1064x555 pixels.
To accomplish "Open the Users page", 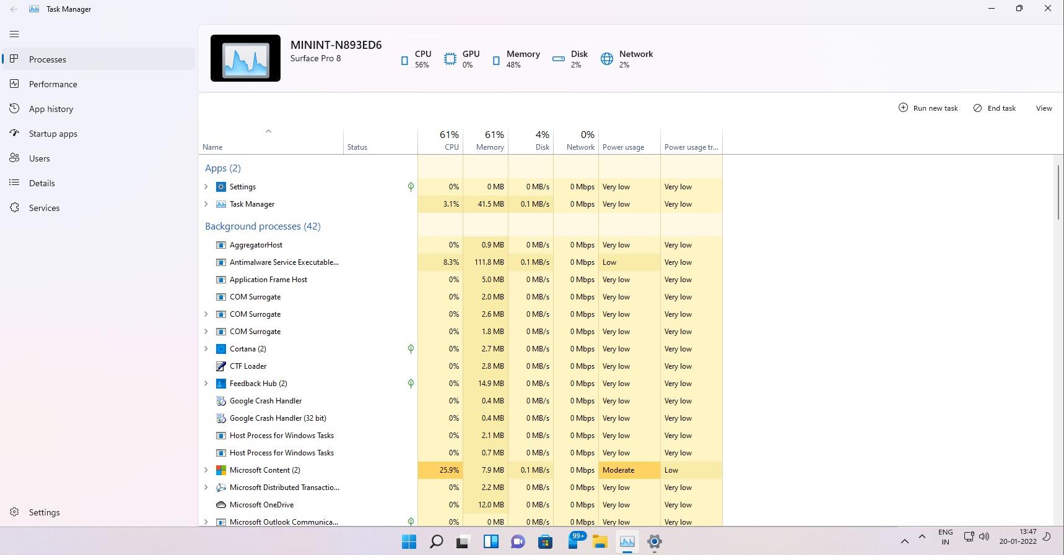I will click(39, 158).
